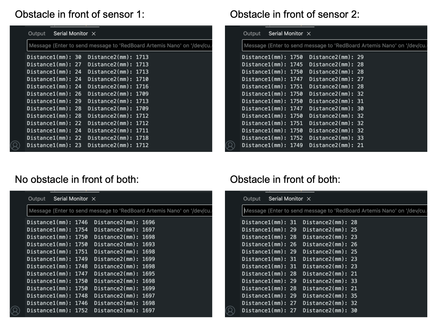Close Serial Monitor in sensor 1 obstacle panel
The width and height of the screenshot is (437, 327).
coord(94,34)
